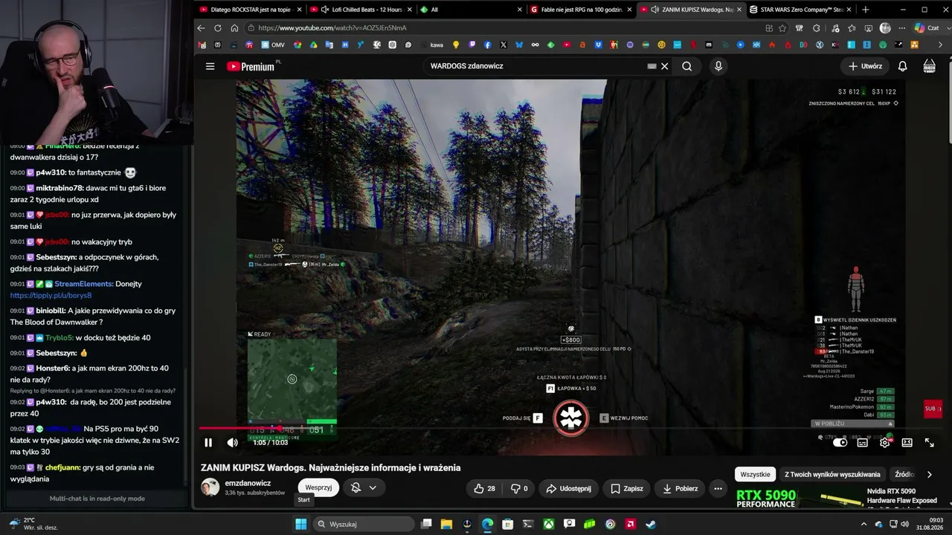Switch to STAR WARS Zero Company tab
952x535 pixels.
click(800, 10)
